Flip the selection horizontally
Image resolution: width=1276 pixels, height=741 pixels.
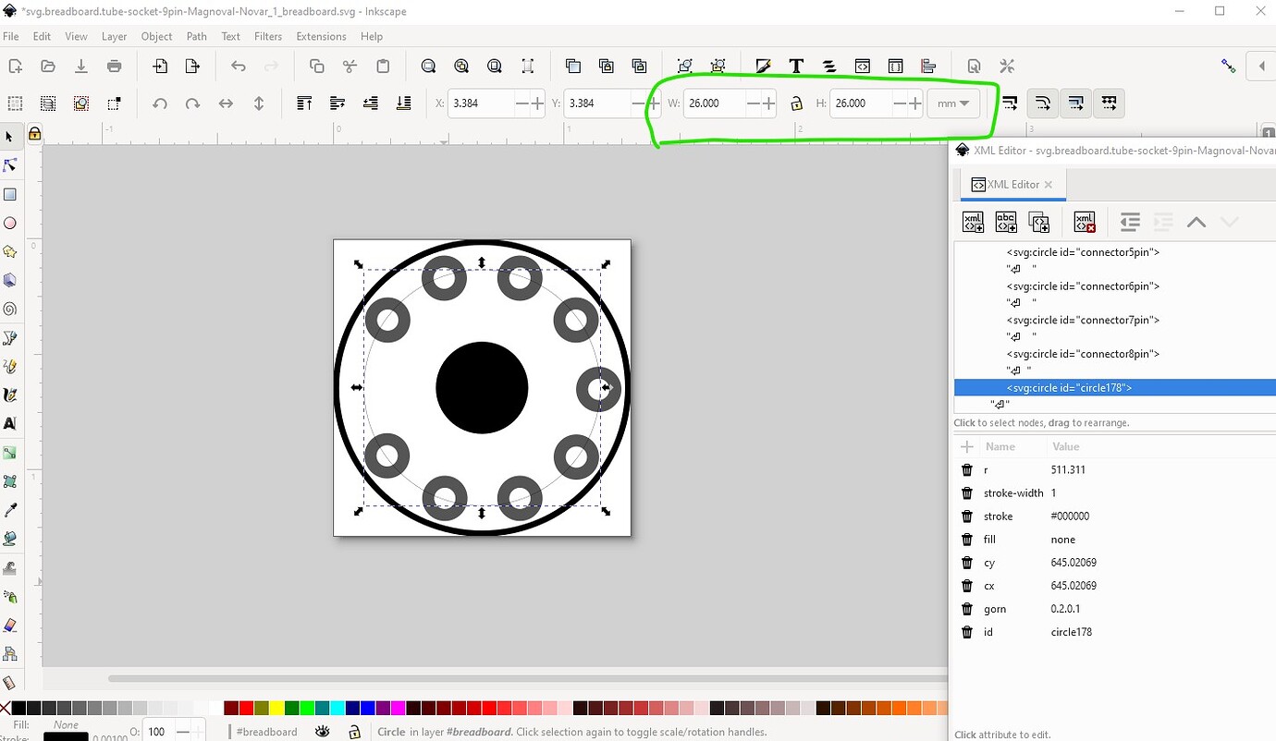226,103
